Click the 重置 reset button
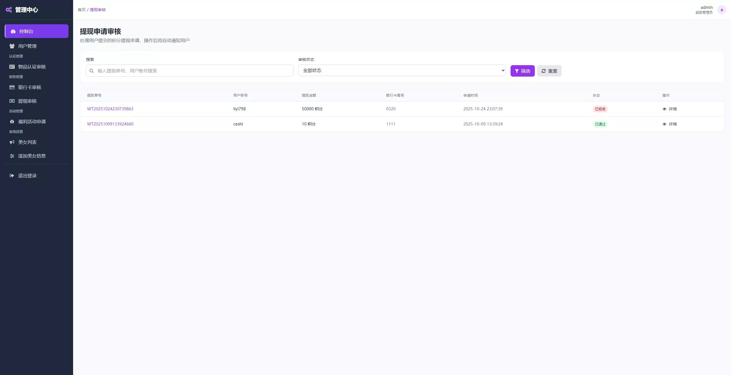The height and width of the screenshot is (375, 731). click(x=549, y=71)
